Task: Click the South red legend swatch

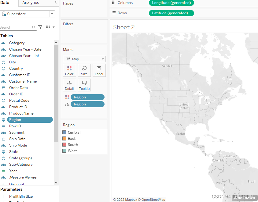Action: 64,145
